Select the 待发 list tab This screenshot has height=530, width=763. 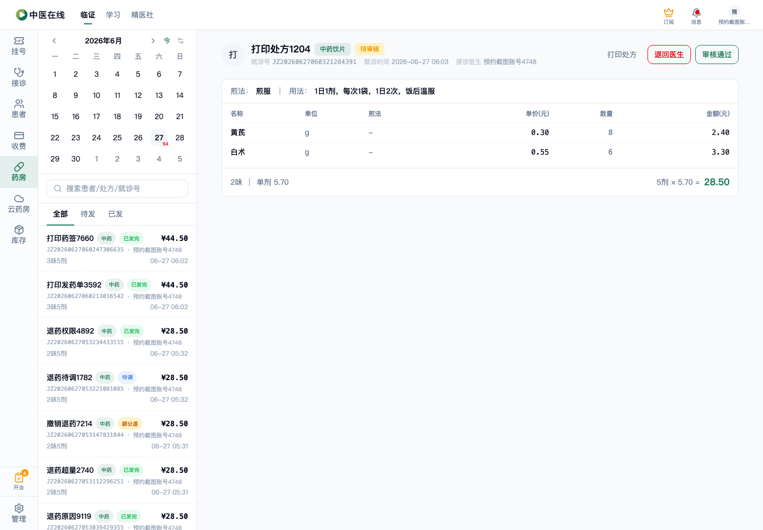[x=88, y=214]
